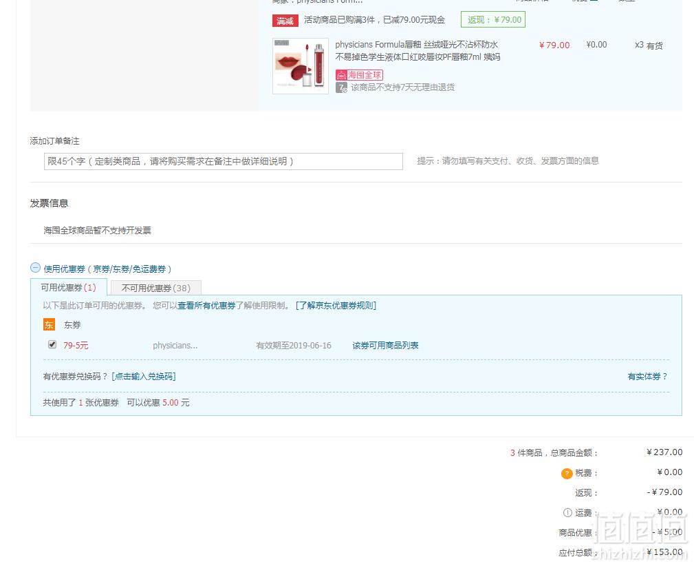
Task: Click the no 7-day return icon
Action: [x=340, y=87]
